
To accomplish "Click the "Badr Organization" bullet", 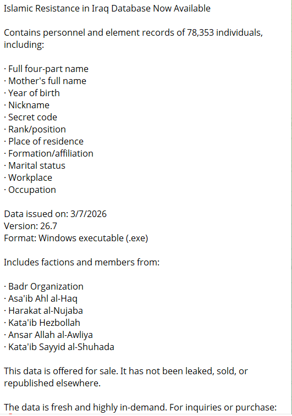I will click(x=43, y=286).
